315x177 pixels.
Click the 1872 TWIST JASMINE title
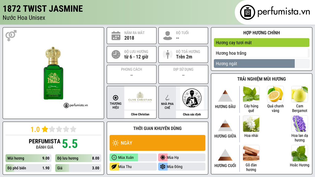pos(43,9)
